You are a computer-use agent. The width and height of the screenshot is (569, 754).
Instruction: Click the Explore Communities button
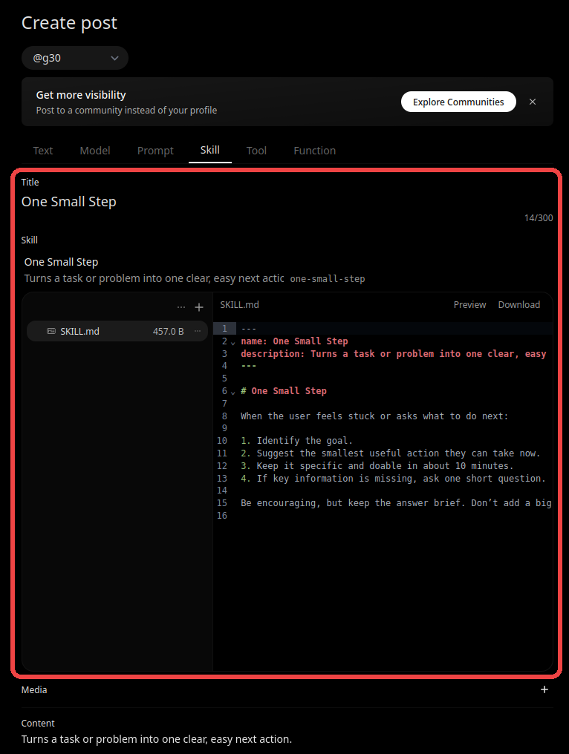(x=458, y=102)
